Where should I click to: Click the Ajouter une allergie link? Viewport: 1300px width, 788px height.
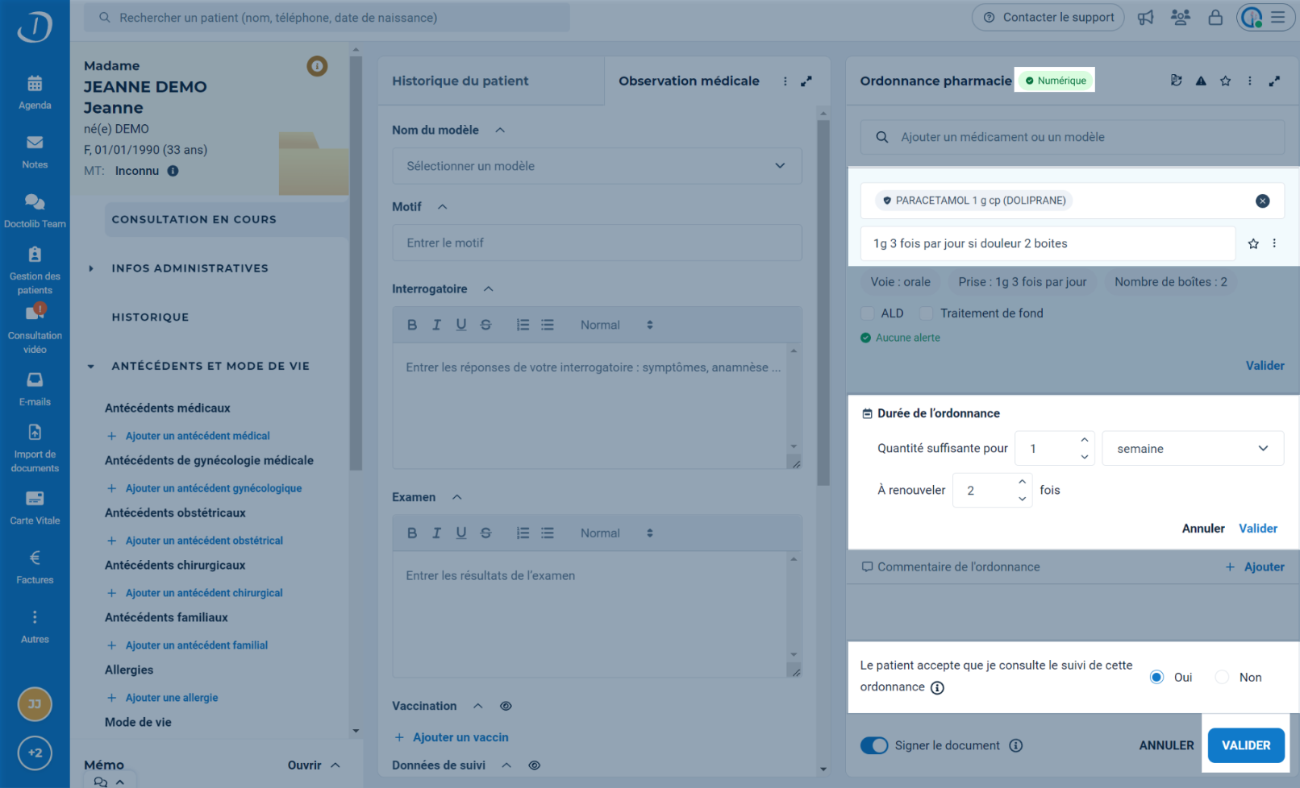171,698
